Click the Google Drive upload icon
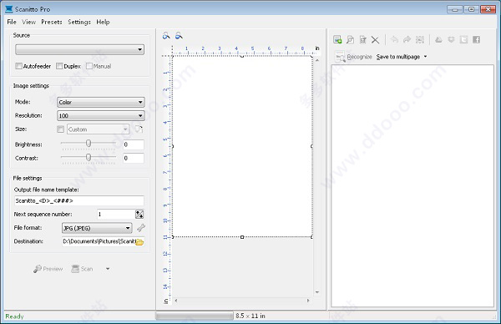This screenshot has height=324, width=501. pyautogui.click(x=438, y=39)
